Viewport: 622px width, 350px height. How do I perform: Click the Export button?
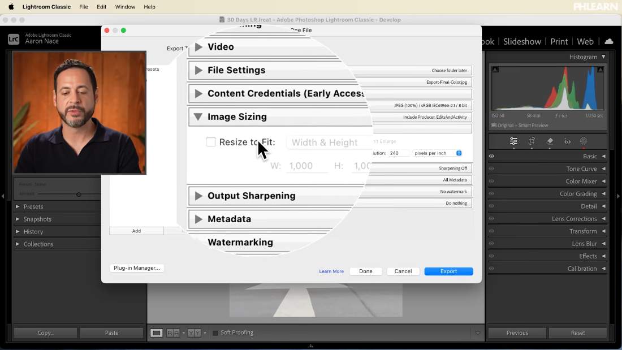(x=448, y=271)
